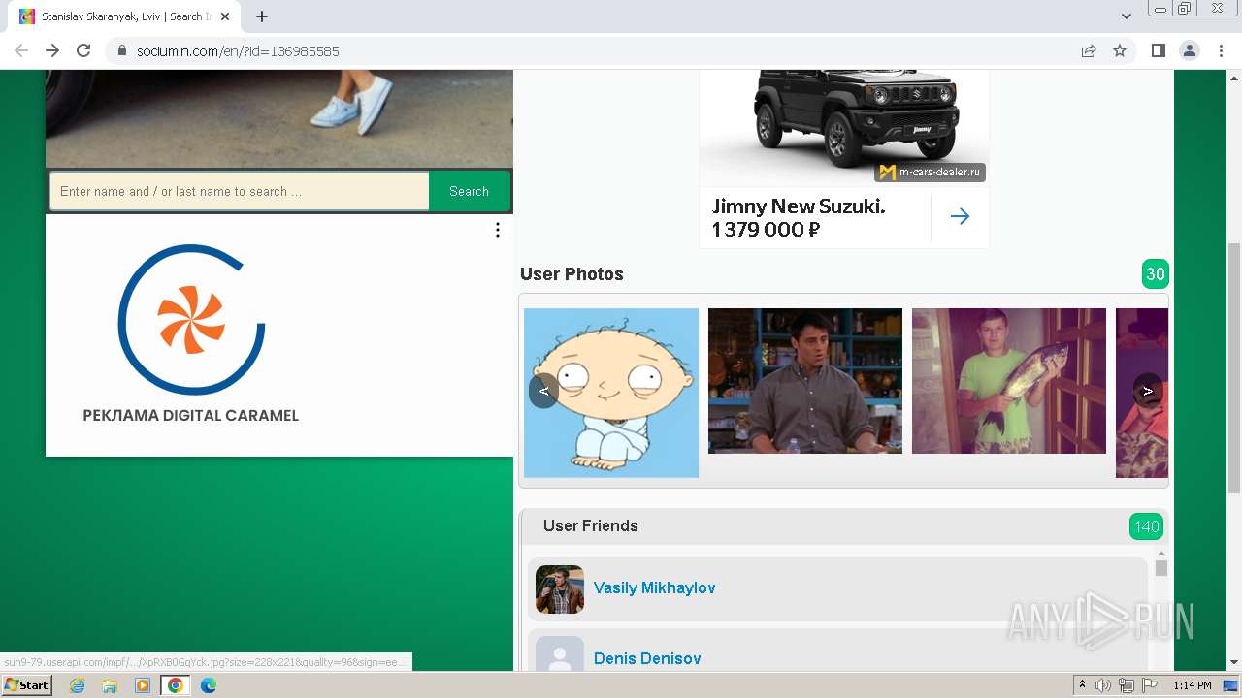The height and width of the screenshot is (698, 1242).
Task: Toggle the browser side panel icon
Action: 1158,50
